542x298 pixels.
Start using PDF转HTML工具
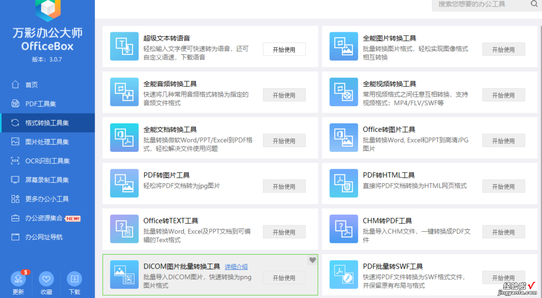[504, 186]
